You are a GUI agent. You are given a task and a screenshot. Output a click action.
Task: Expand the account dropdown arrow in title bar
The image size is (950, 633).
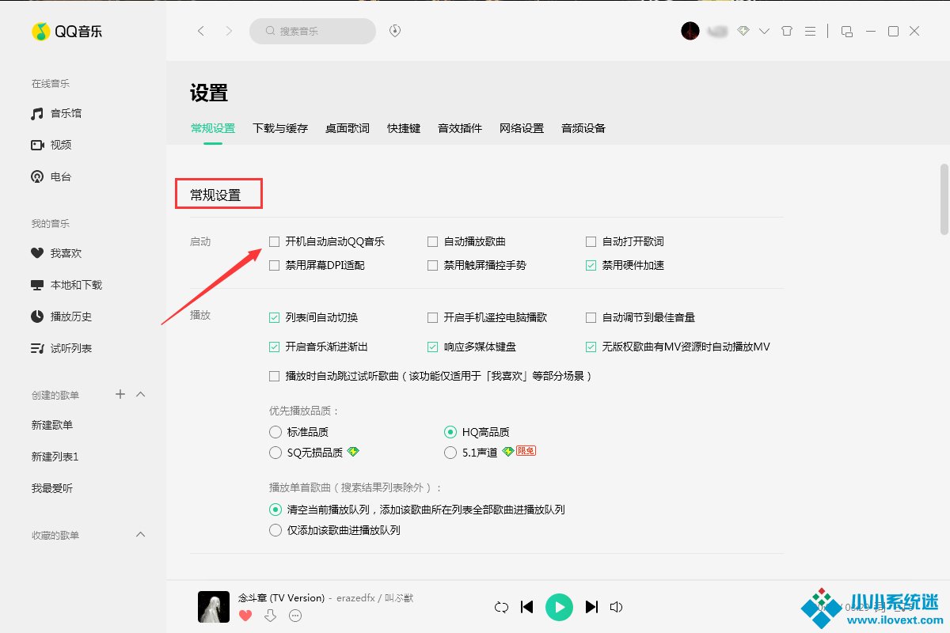point(764,31)
